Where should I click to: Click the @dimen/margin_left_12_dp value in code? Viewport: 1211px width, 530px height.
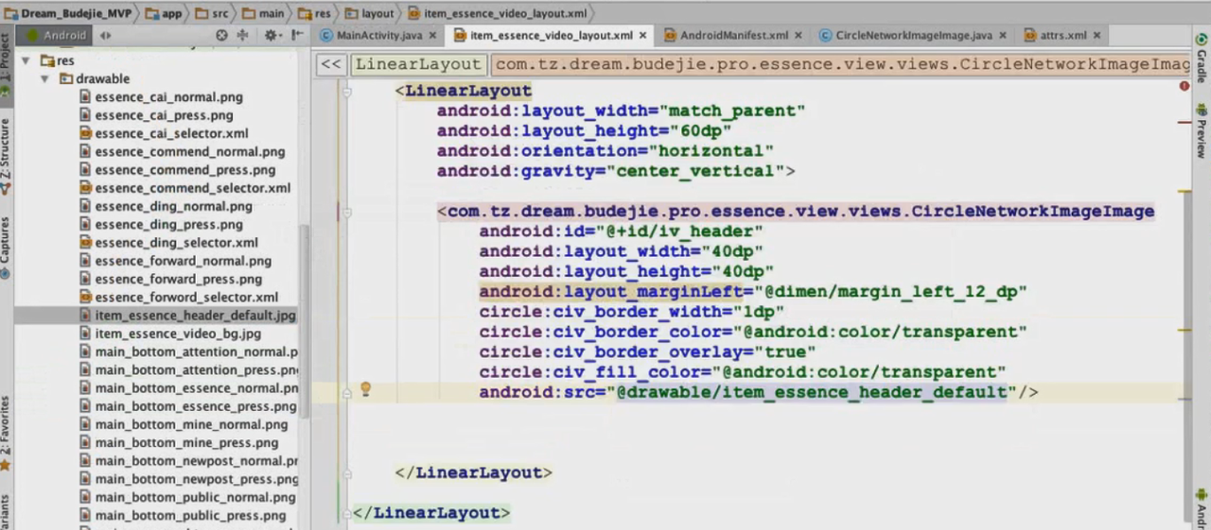point(890,292)
